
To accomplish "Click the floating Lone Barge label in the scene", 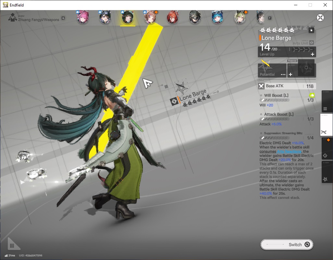I will 193,95.
